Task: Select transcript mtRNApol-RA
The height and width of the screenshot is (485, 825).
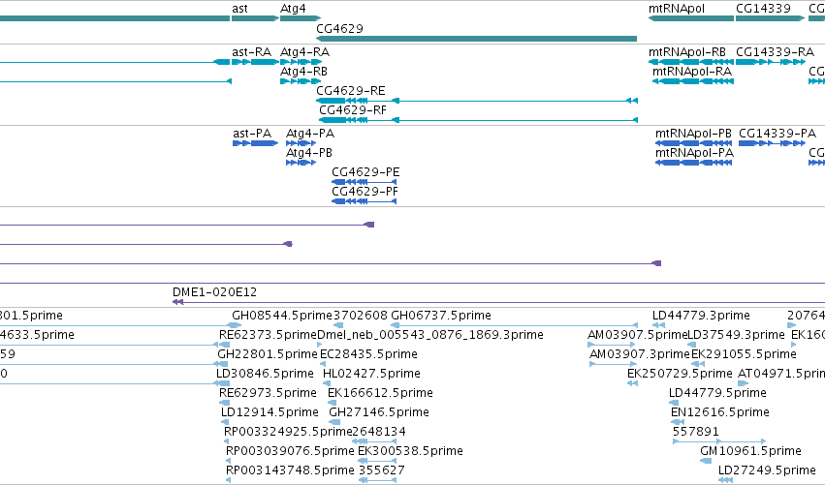Action: [693, 81]
